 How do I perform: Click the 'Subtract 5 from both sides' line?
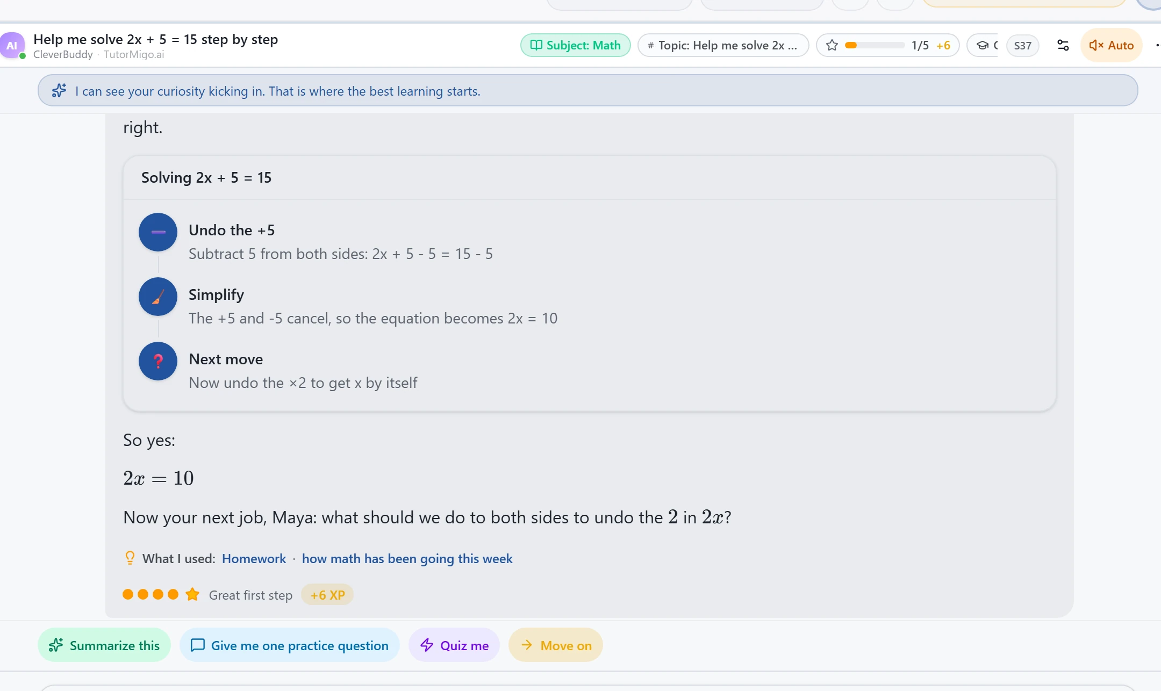click(341, 254)
